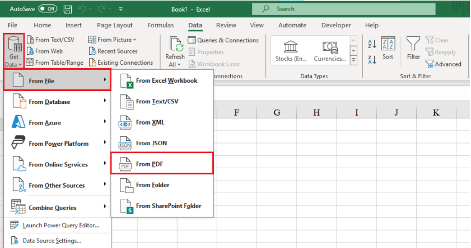The width and height of the screenshot is (471, 248).
Task: Click the Save floppy disk icon
Action: pos(68,9)
